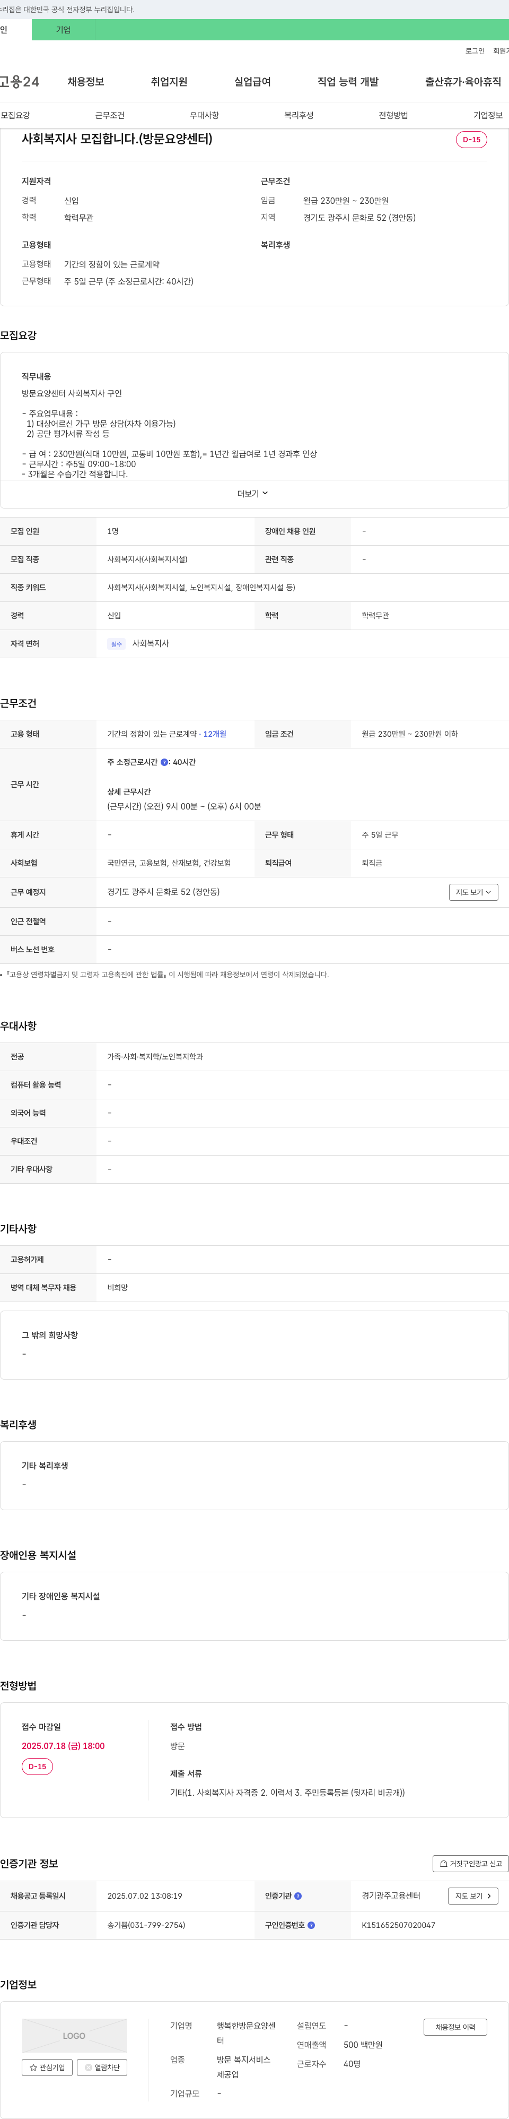The width and height of the screenshot is (509, 2119).
Task: Click the D-15 badge under 접수 마감일
Action: (x=37, y=1766)
